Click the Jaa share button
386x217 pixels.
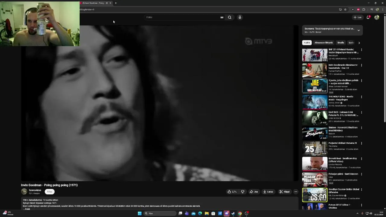(x=254, y=192)
